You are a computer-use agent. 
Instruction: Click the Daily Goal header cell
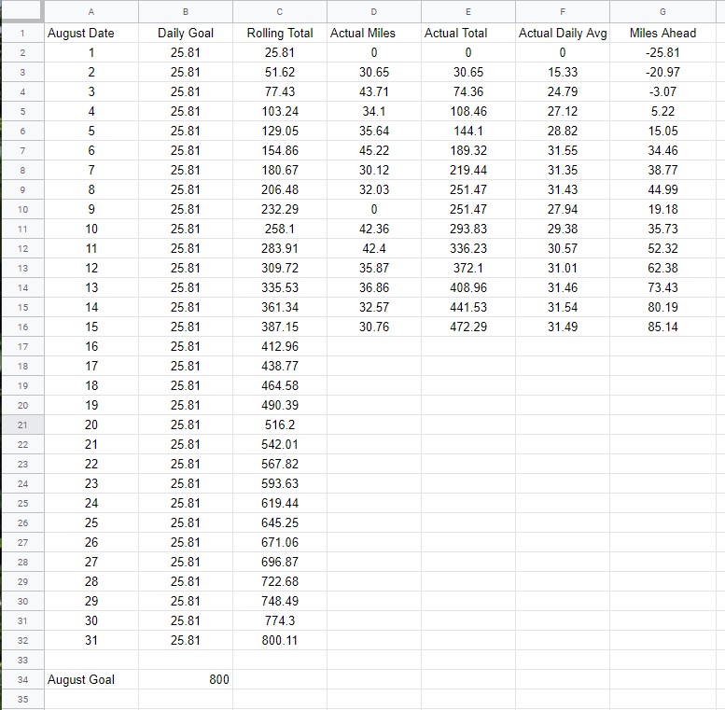point(186,33)
